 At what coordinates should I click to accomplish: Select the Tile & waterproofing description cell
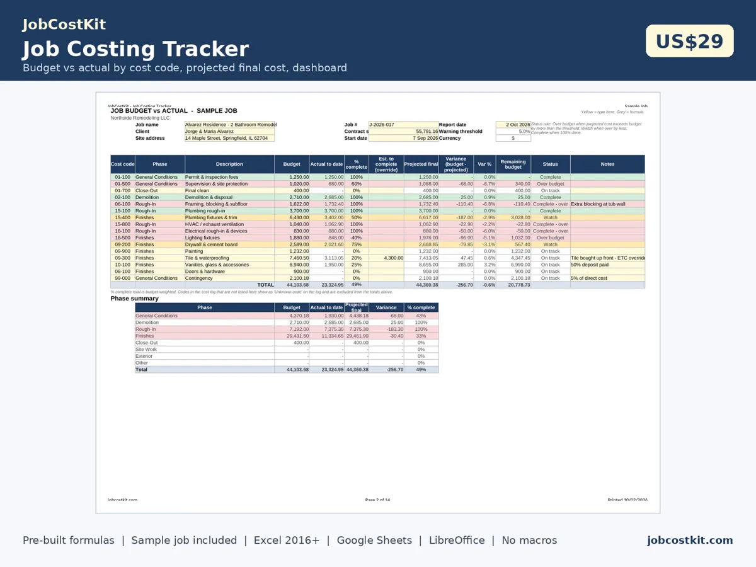(x=229, y=258)
